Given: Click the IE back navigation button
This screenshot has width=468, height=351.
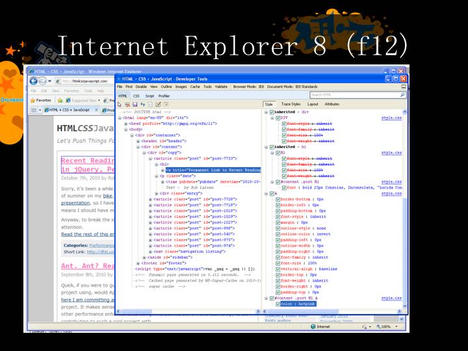Looking at the screenshot, I should click(33, 81).
